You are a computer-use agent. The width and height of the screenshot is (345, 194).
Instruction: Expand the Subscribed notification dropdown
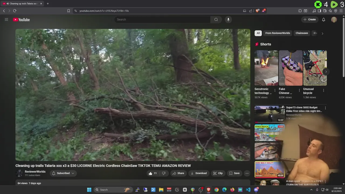tap(63, 173)
